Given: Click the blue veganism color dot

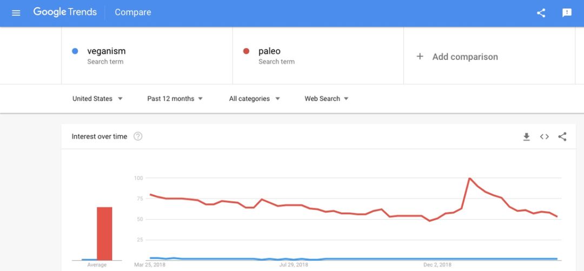Looking at the screenshot, I should point(75,51).
